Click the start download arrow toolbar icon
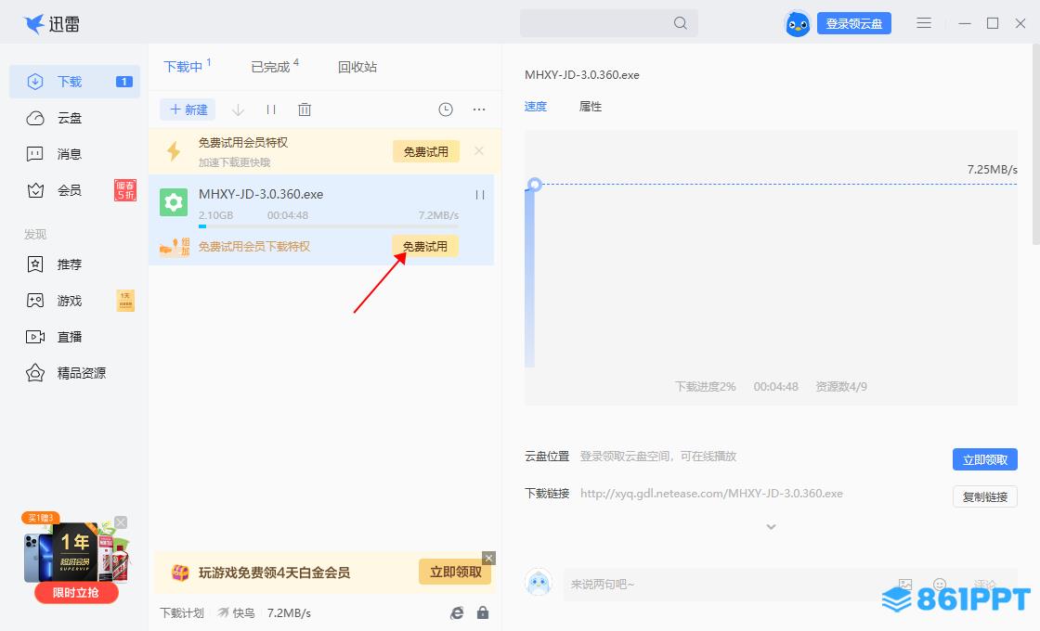Viewport: 1040px width, 631px height. (238, 109)
